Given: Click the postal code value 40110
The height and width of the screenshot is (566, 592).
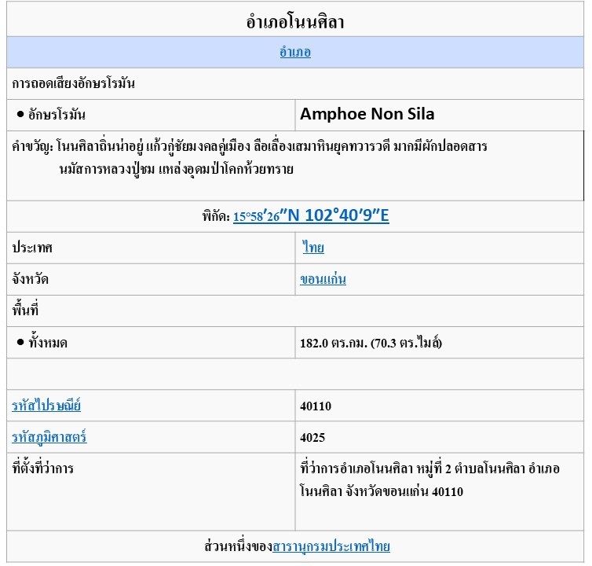Looking at the screenshot, I should pyautogui.click(x=316, y=406).
